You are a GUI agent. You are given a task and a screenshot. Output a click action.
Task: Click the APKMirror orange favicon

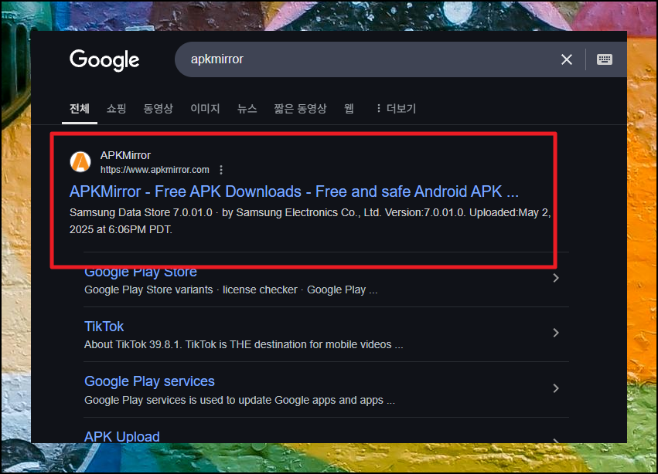point(80,162)
